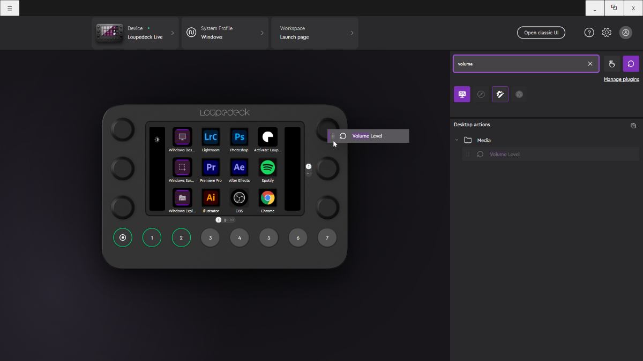Image resolution: width=643 pixels, height=361 pixels.
Task: Clear the volume search field
Action: pyautogui.click(x=590, y=64)
